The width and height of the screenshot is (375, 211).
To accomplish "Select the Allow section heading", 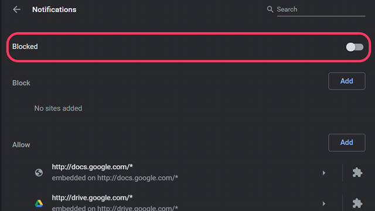I will [21, 145].
